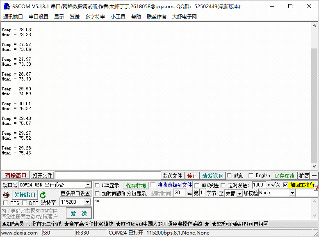Click the SSCOM app icon in title bar
Viewport: 319px width, 237px height.
click(x=7, y=6)
